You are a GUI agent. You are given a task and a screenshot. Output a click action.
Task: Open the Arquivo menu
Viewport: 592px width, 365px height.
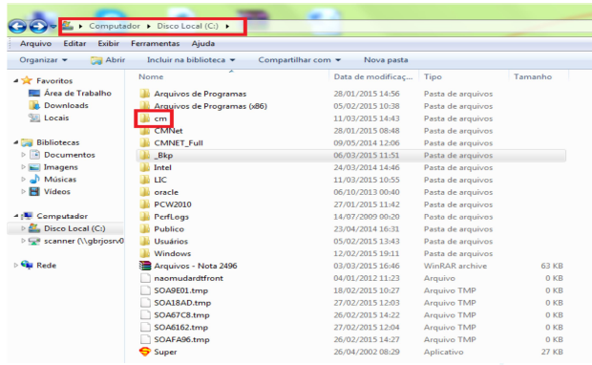35,43
